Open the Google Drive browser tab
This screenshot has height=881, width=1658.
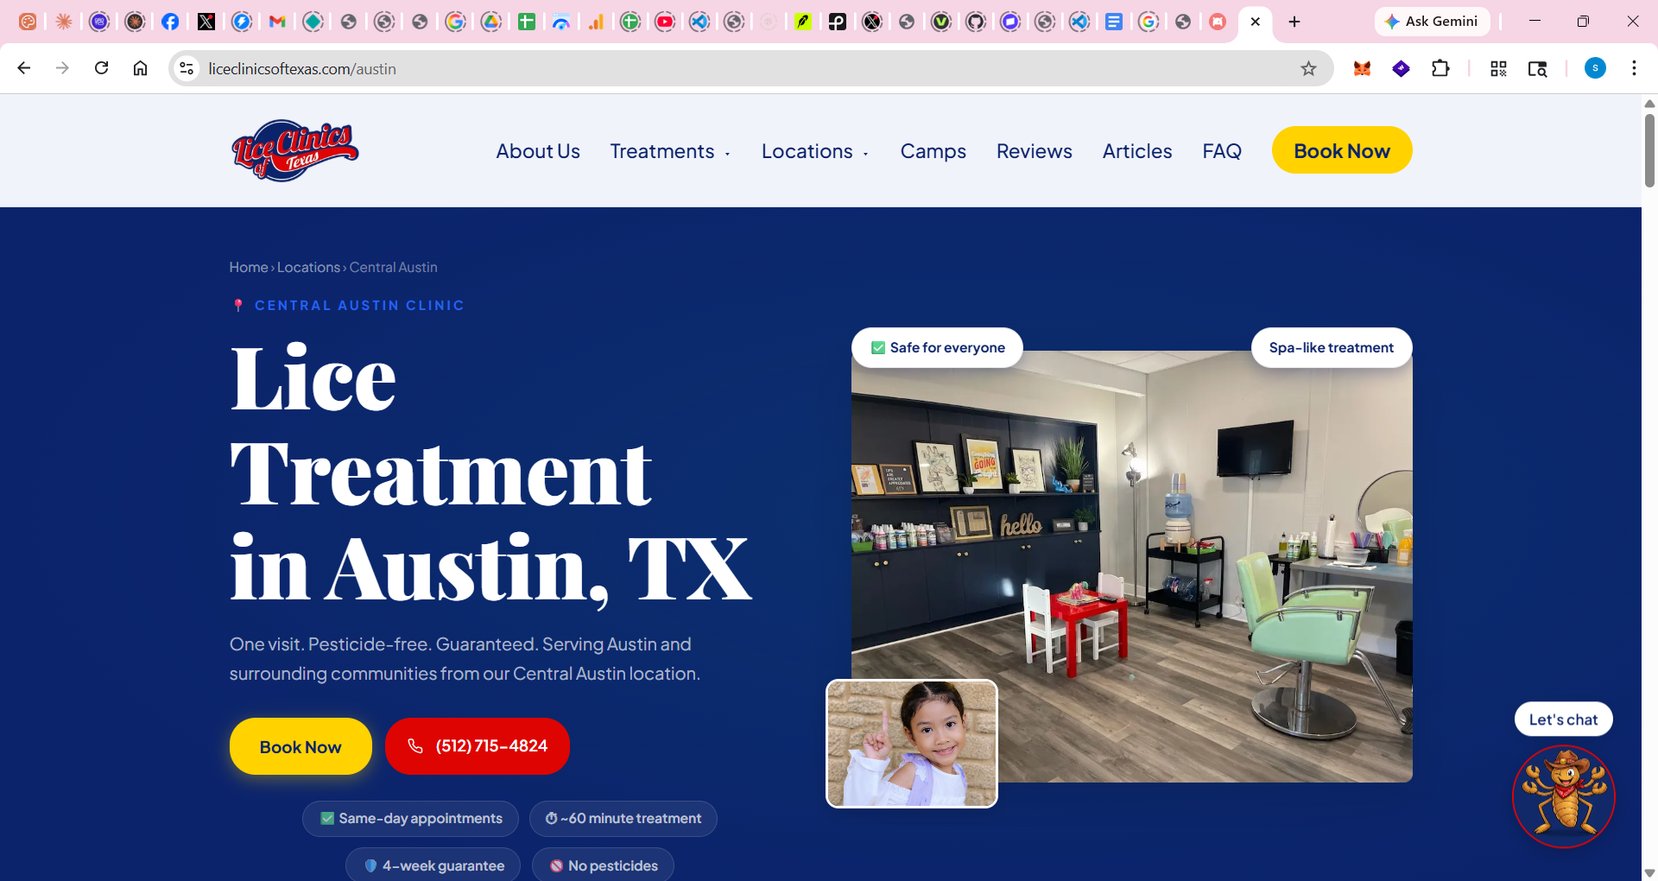coord(491,22)
